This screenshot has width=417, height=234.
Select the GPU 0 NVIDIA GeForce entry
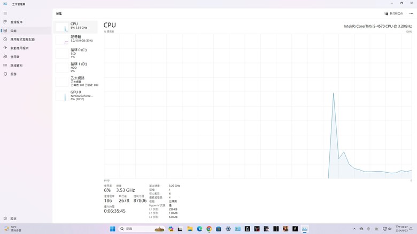[x=75, y=95]
